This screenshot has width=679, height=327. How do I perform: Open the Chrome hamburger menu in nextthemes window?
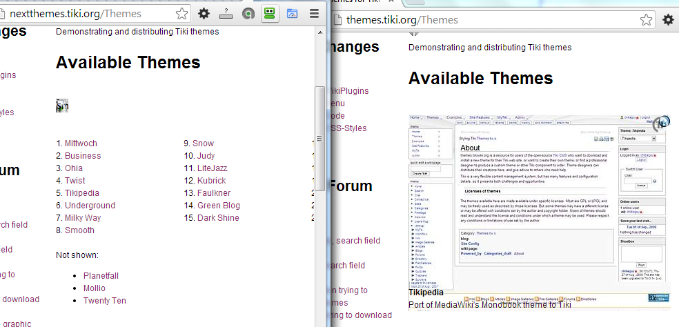[x=315, y=14]
